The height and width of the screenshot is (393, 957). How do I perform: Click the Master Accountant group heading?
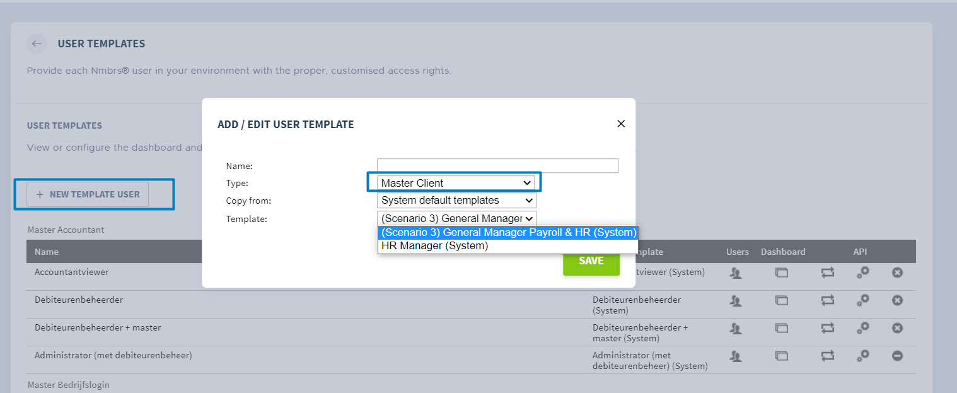66,230
